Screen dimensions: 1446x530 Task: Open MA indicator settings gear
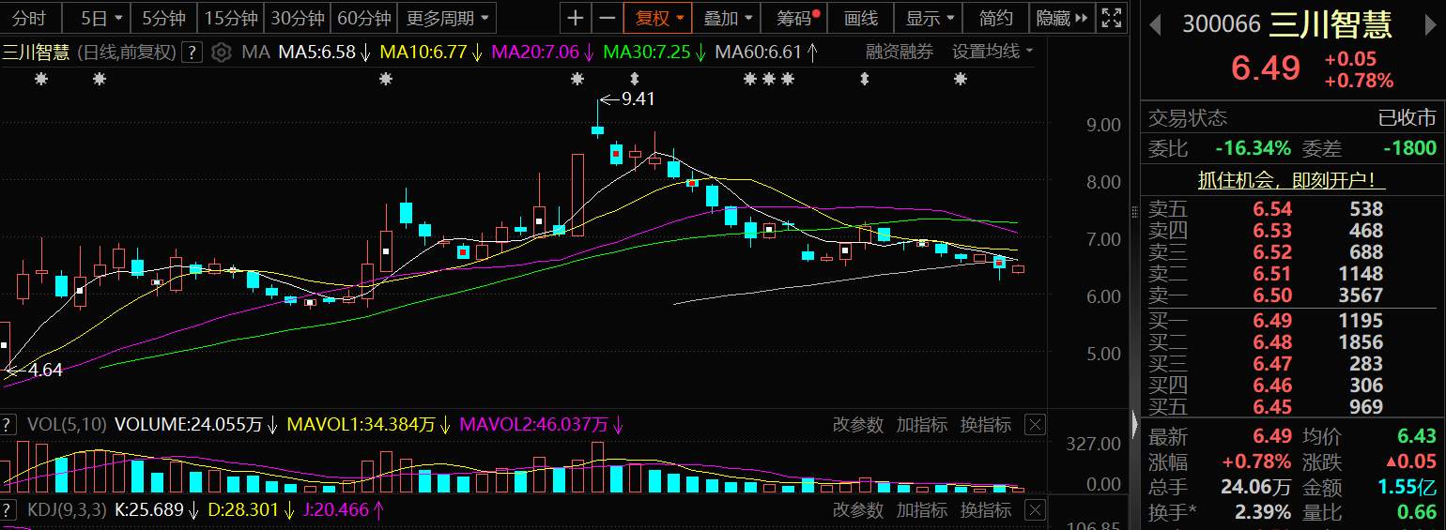[x=221, y=53]
